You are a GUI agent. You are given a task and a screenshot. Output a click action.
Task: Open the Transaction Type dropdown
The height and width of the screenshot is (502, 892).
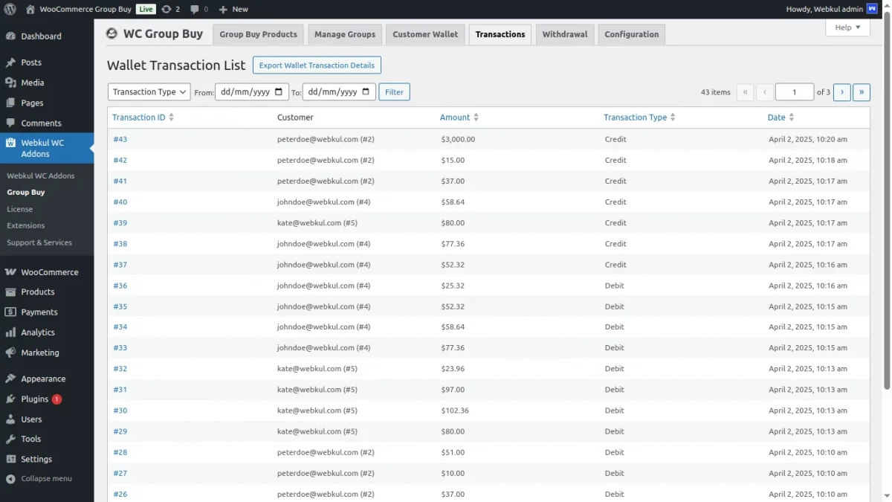(x=149, y=91)
